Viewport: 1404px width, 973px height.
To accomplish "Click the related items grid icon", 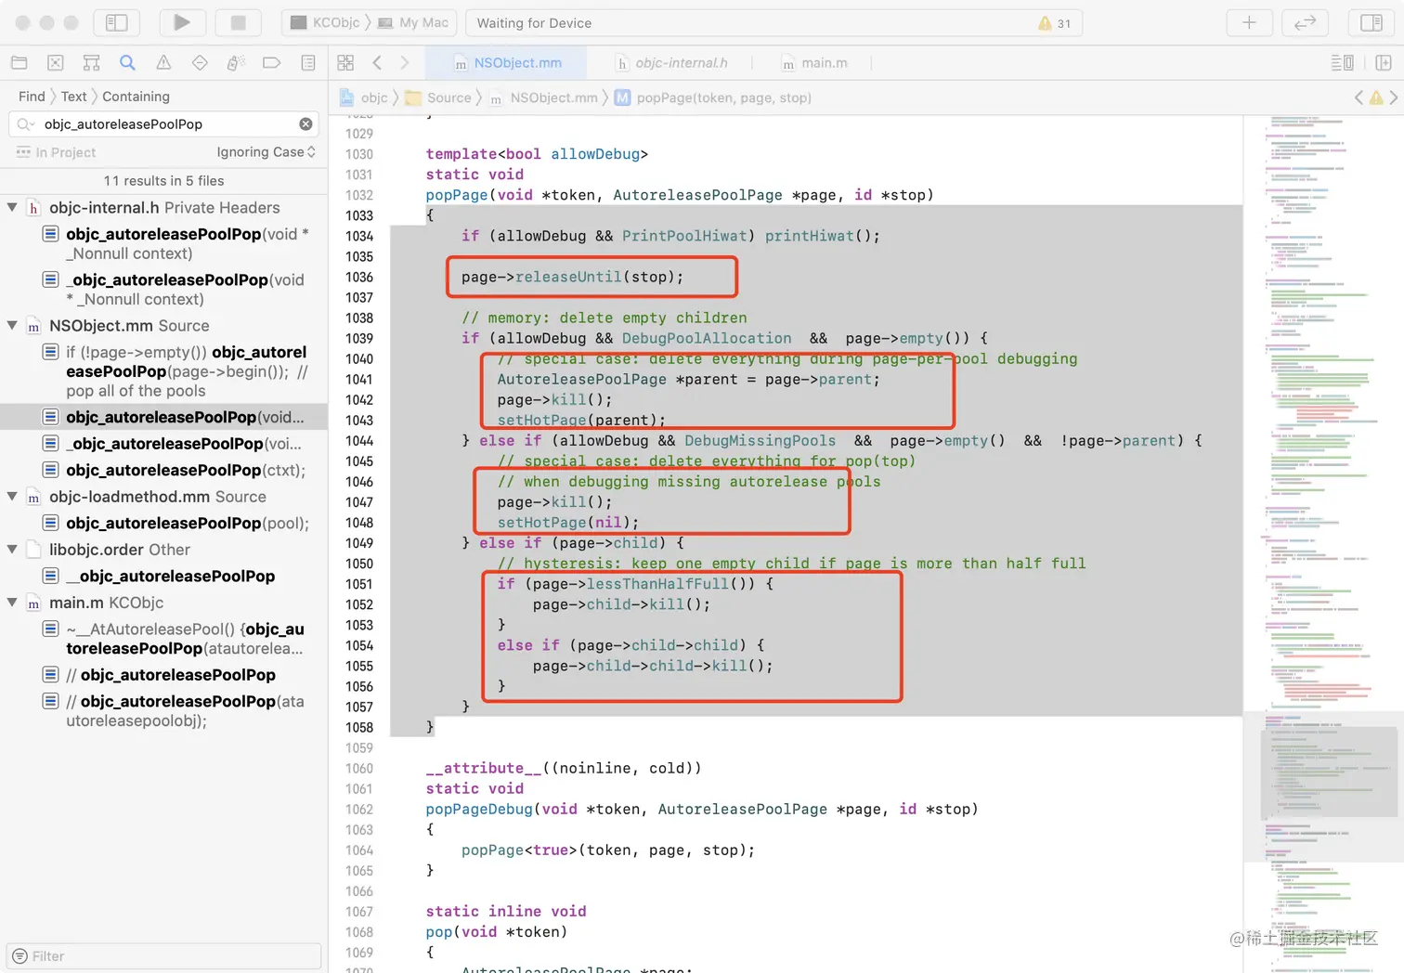I will (x=345, y=63).
